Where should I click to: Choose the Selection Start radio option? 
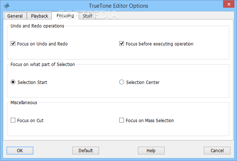tap(13, 82)
